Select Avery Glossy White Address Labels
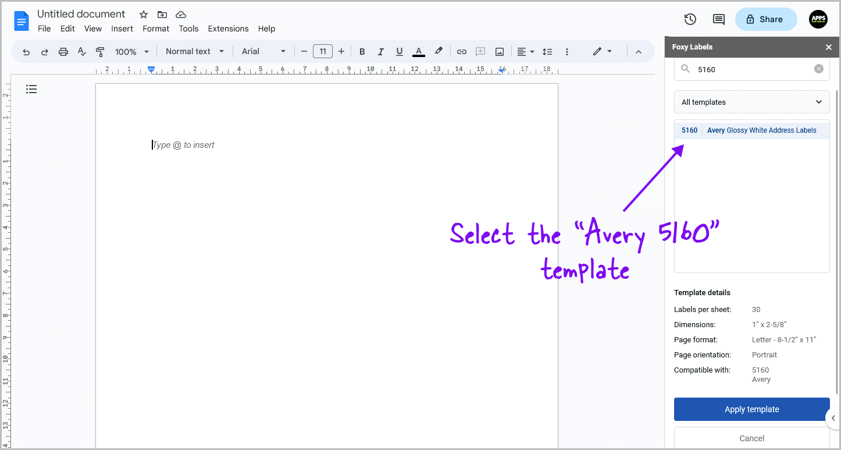Image resolution: width=841 pixels, height=450 pixels. 752,130
